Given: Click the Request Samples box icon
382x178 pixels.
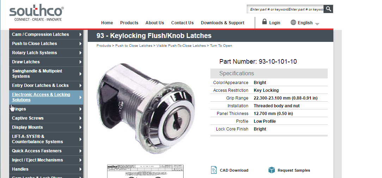Looking at the screenshot, I should [272, 170].
